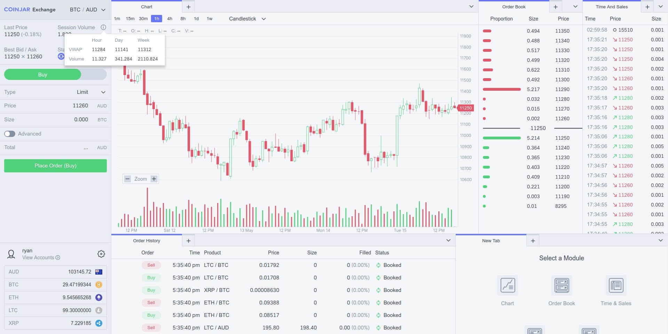
Task: Zoom out the chart with minus button
Action: coord(127,179)
